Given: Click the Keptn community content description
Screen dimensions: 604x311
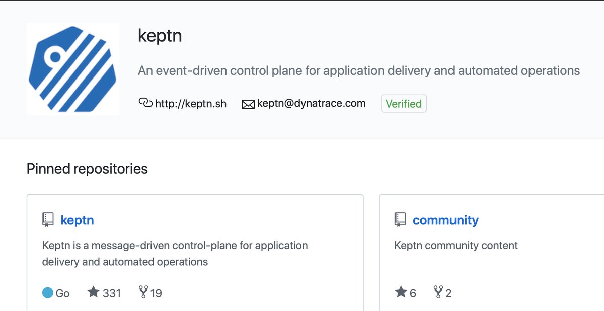Looking at the screenshot, I should point(456,246).
